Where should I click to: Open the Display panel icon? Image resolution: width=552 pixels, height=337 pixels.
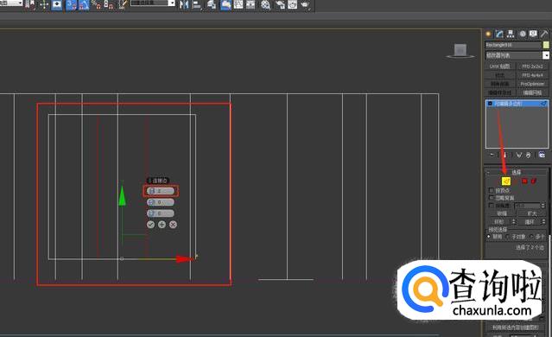click(533, 34)
